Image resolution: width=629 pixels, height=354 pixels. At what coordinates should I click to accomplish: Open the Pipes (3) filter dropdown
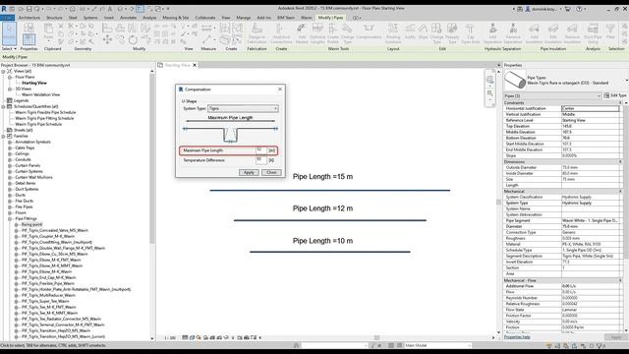coord(552,95)
